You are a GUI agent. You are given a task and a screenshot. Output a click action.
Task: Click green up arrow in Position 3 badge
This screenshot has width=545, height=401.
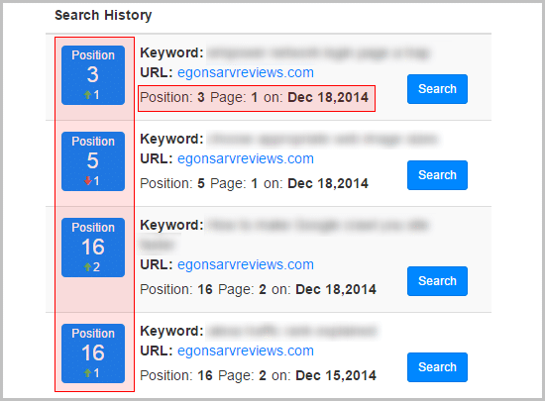87,94
